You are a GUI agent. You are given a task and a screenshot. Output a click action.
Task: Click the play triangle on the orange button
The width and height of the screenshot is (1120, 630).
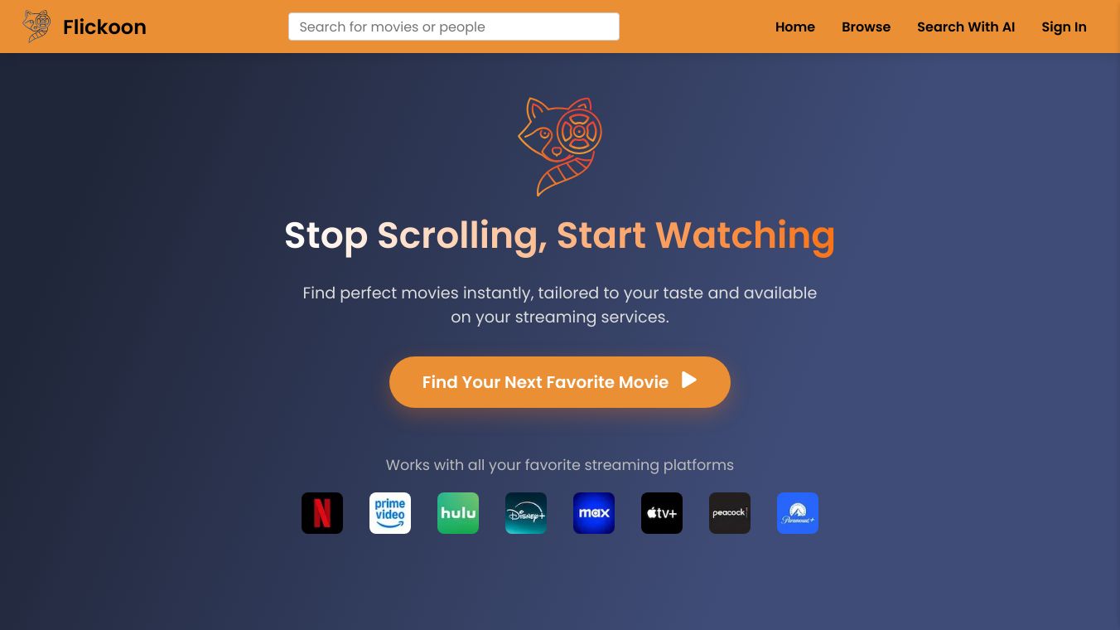[x=689, y=380]
